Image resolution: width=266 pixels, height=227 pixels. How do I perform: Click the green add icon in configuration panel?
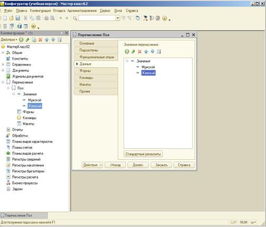21,40
